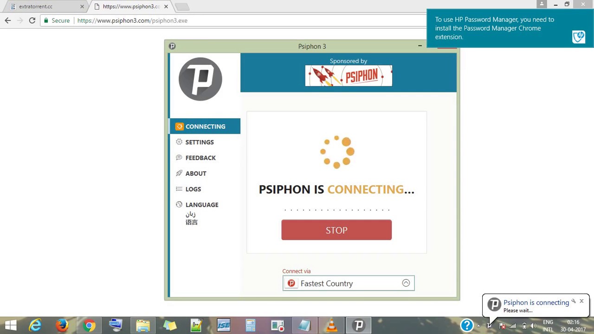Click the network signal tray icon
This screenshot has width=594, height=334.
point(513,326)
